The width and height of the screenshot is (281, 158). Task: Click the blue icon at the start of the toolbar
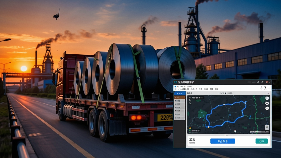point(175,86)
